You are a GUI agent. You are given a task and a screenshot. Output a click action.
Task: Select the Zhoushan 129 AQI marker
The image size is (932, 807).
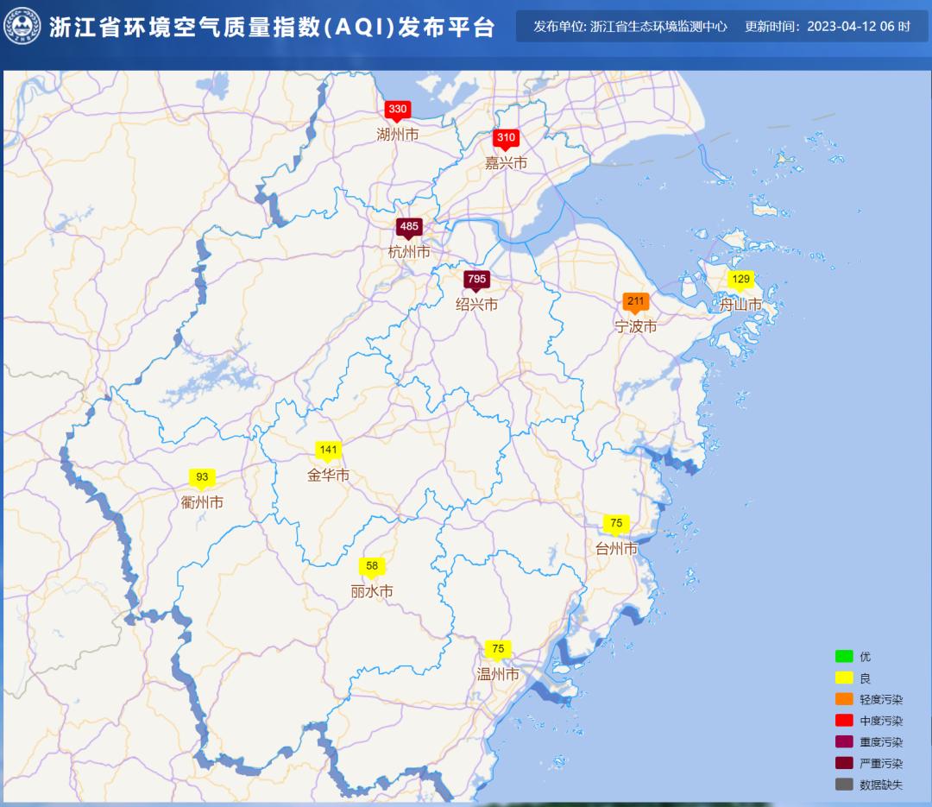coord(740,280)
